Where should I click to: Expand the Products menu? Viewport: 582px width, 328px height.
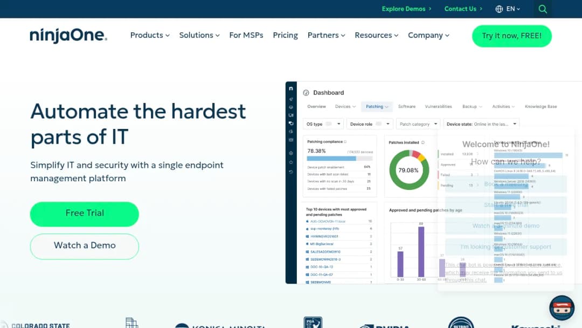tap(150, 35)
